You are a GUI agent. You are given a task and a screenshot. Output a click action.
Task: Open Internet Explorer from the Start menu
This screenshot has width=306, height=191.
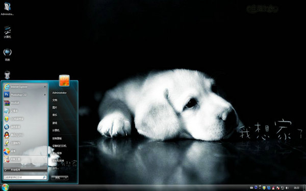click(25, 87)
